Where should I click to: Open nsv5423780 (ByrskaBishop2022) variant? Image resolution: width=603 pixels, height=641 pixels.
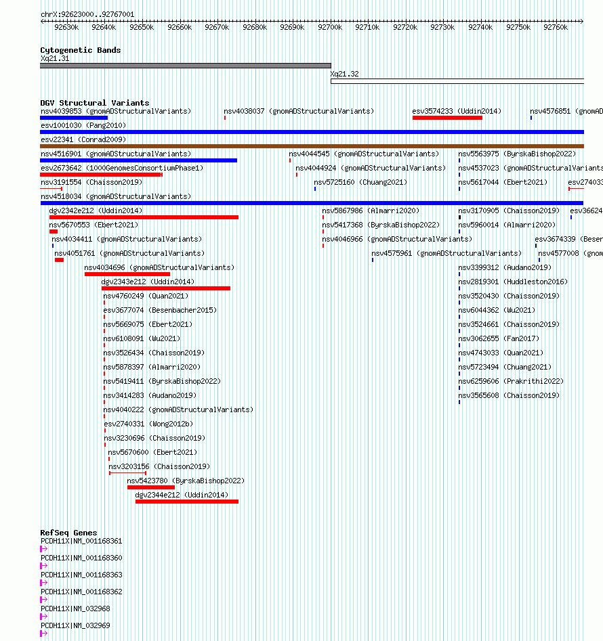[x=186, y=481]
